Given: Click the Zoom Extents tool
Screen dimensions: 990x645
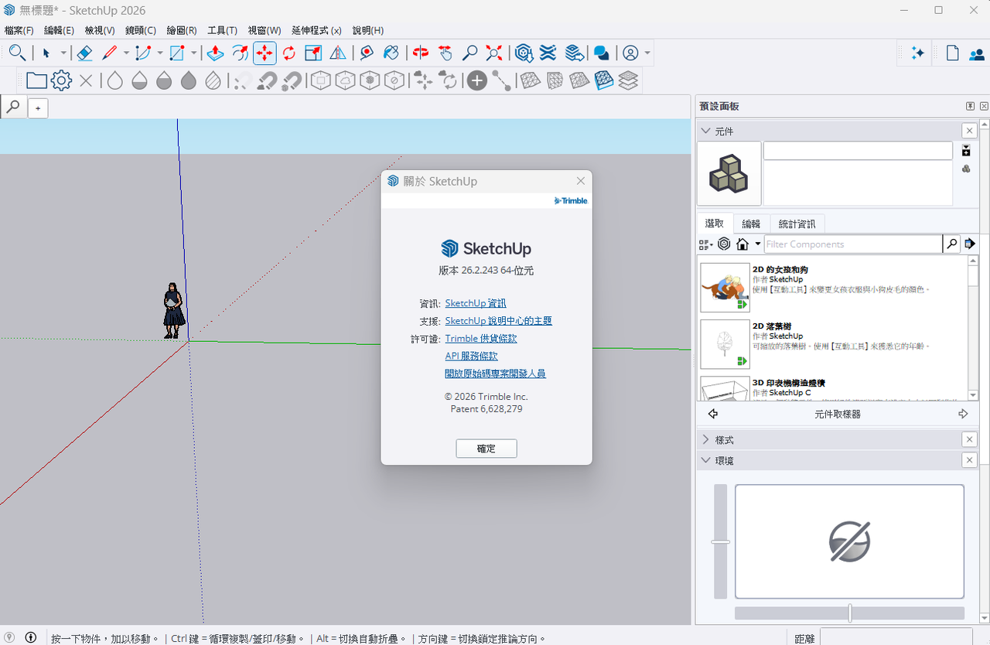Looking at the screenshot, I should coord(494,53).
